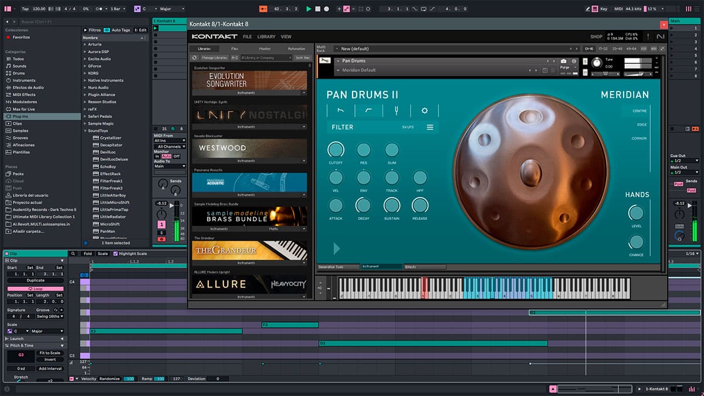Screen dimensions: 704x396
Task: Open the Kontakt LIBRARY menu
Action: point(266,36)
